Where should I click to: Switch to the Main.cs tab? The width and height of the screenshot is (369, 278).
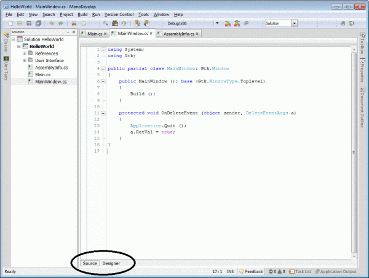(x=95, y=34)
